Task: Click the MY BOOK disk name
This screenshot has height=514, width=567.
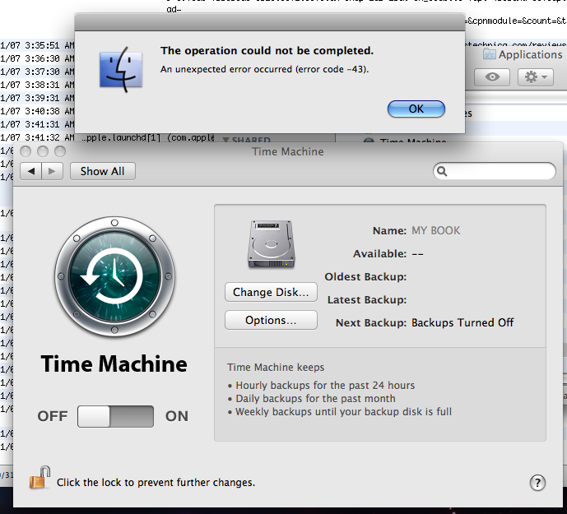Action: 435,230
